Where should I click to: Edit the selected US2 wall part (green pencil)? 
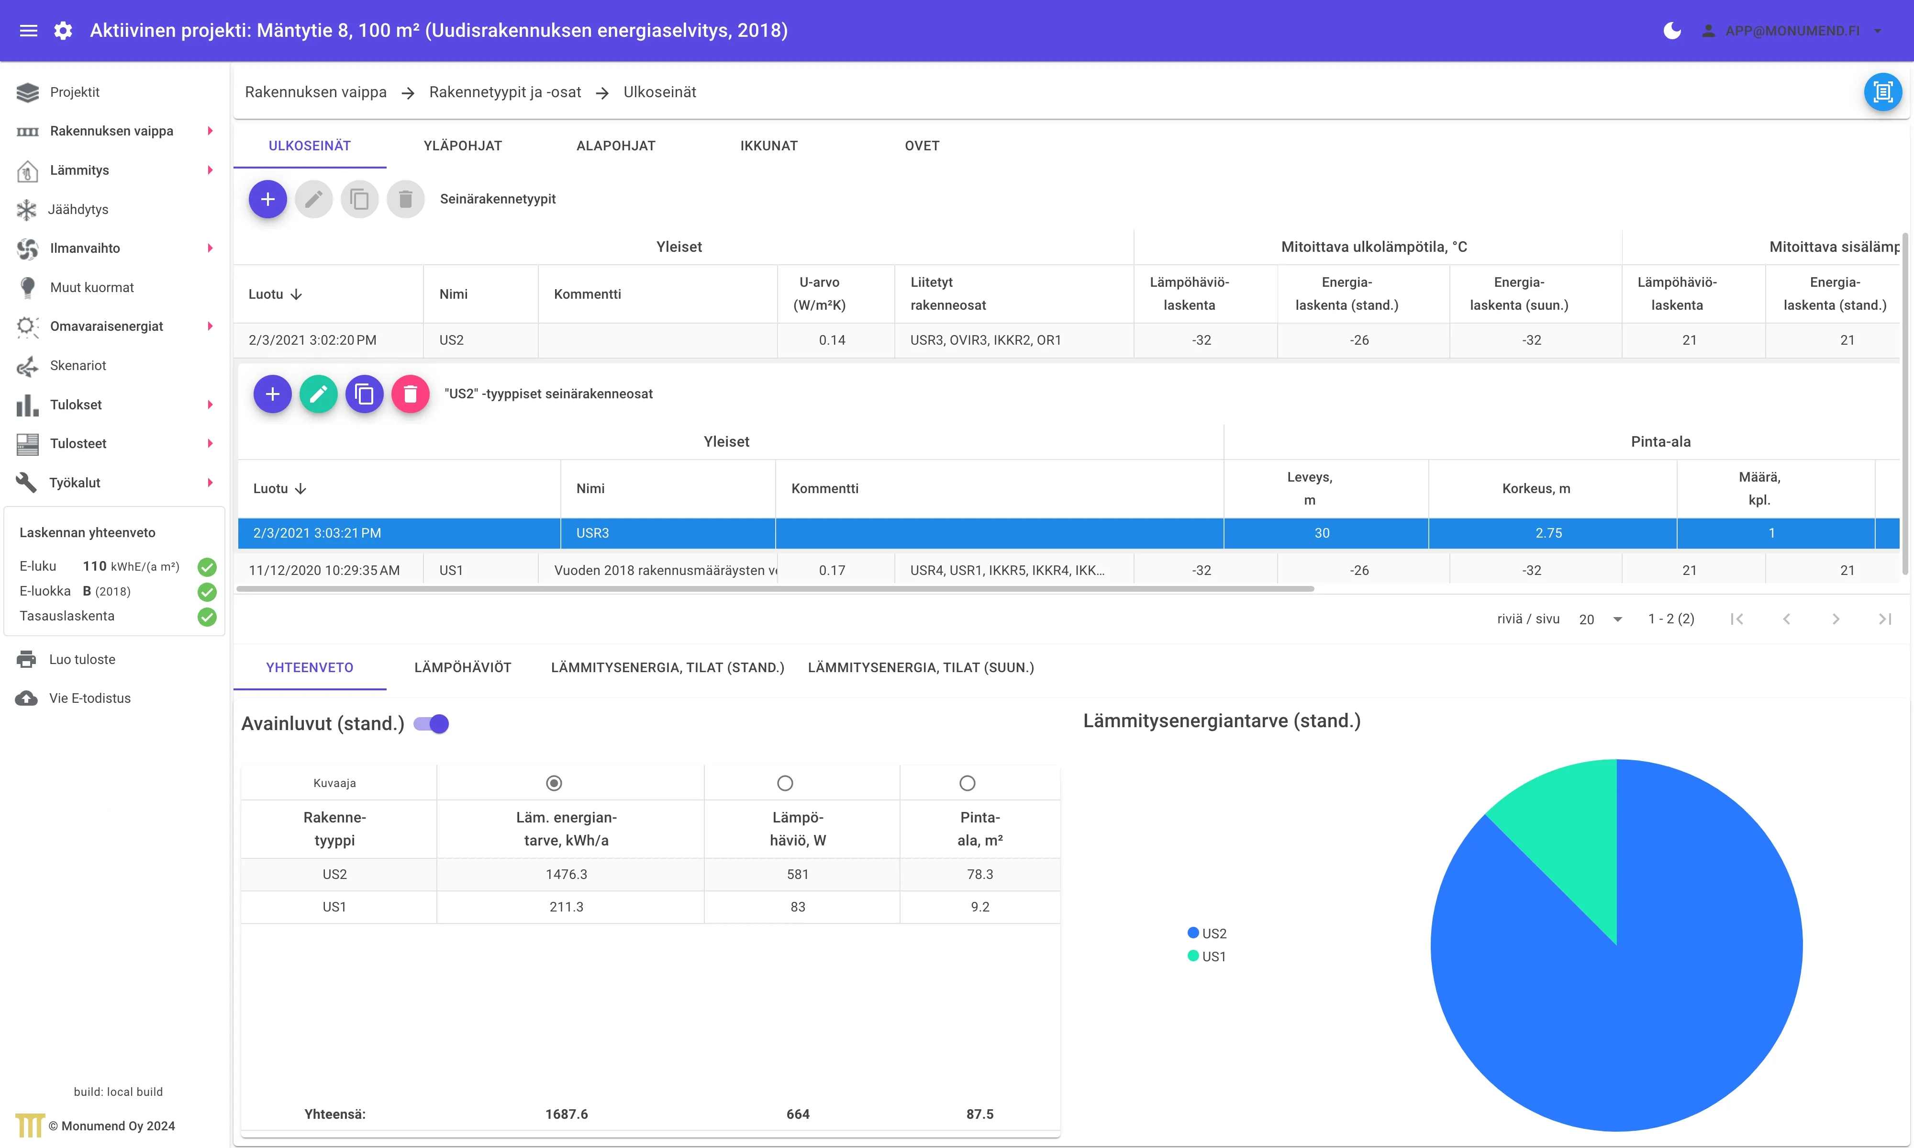[x=319, y=394]
